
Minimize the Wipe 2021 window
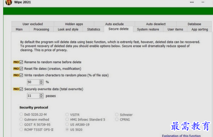tap(203, 2)
